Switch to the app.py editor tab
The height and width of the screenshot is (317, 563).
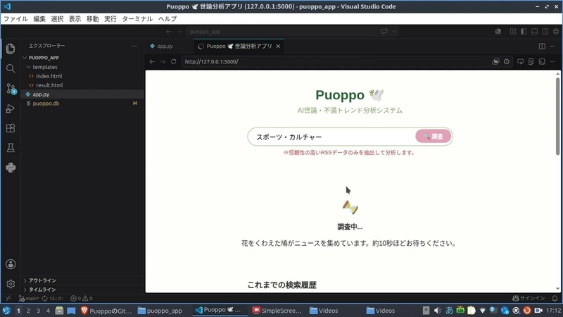(165, 46)
